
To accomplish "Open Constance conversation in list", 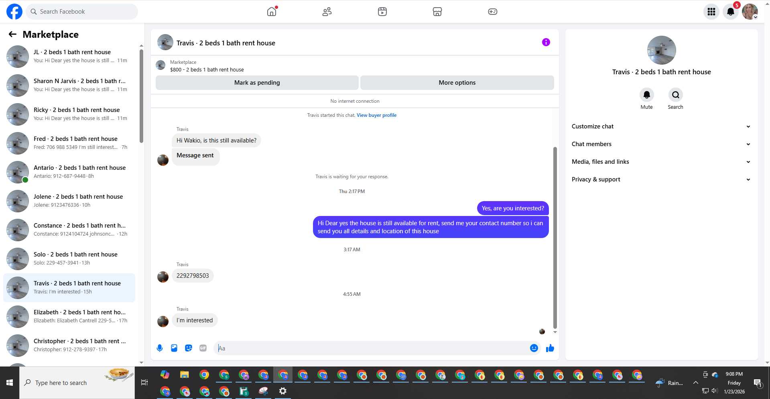I will (x=69, y=230).
